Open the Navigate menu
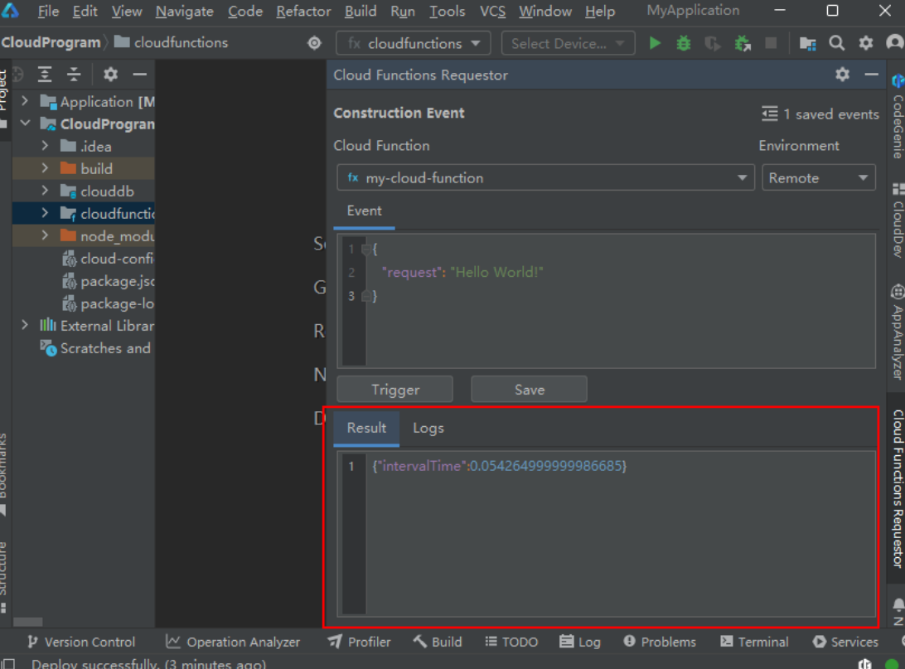Image resolution: width=905 pixels, height=669 pixels. (184, 11)
